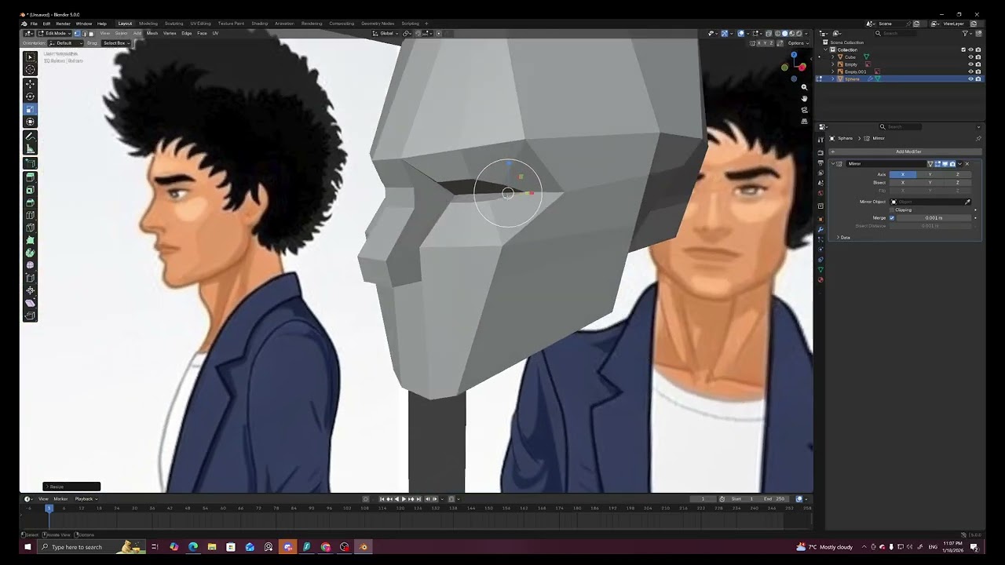Enable Mirror Axis Y
This screenshot has height=565, width=1005.
pos(930,174)
